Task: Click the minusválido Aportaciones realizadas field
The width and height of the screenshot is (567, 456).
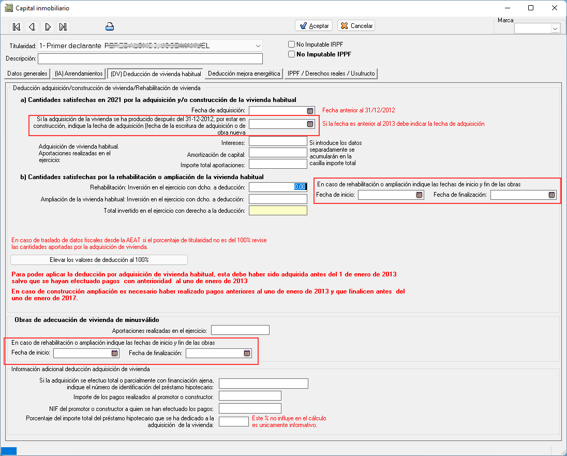Action: pos(240,330)
